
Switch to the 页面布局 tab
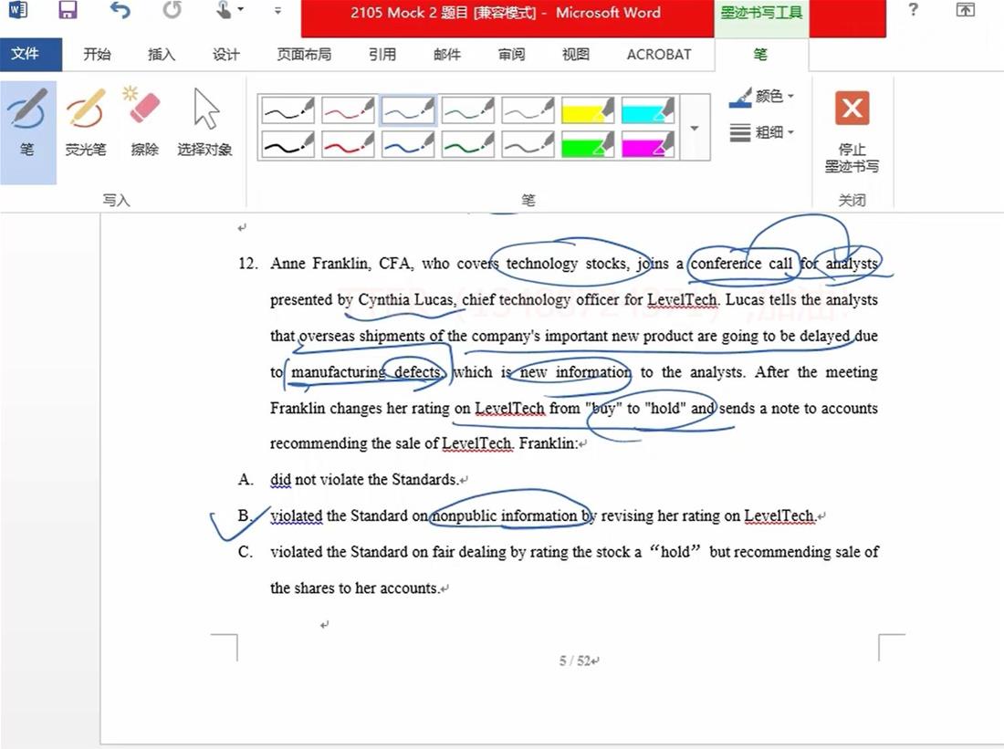[x=304, y=55]
